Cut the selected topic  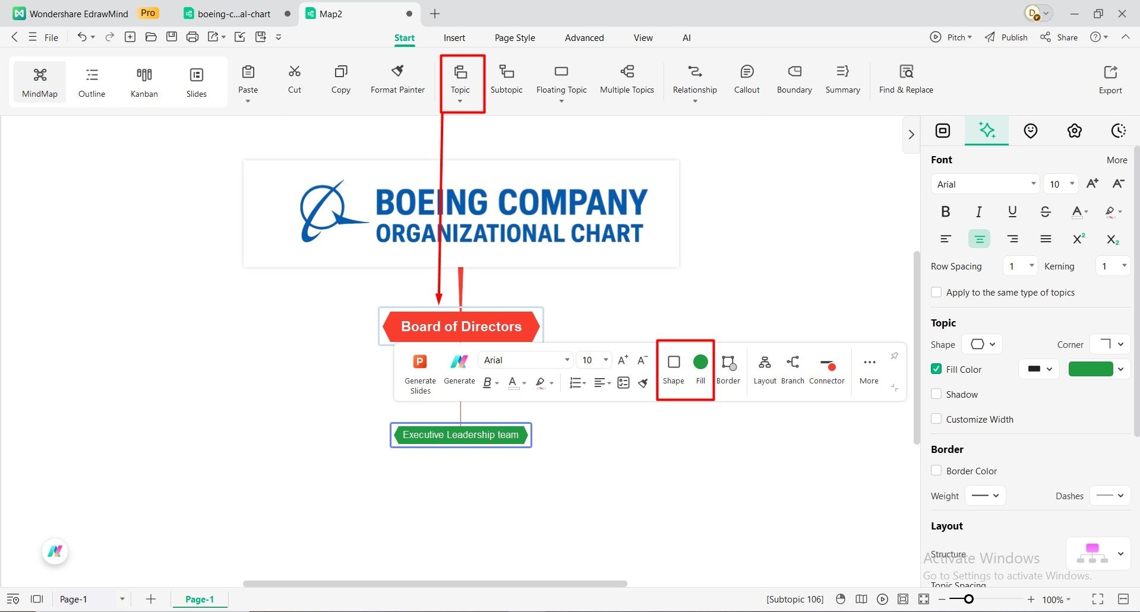click(295, 79)
